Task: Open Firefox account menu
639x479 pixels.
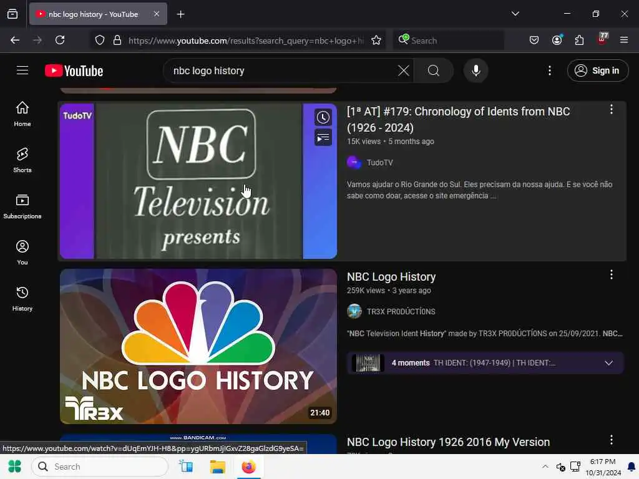Action: [557, 40]
